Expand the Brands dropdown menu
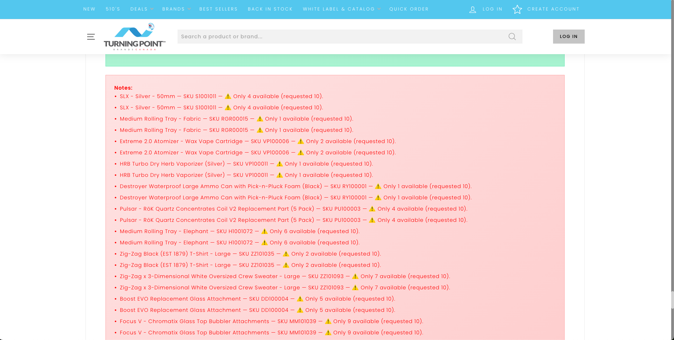The height and width of the screenshot is (340, 674). [176, 9]
